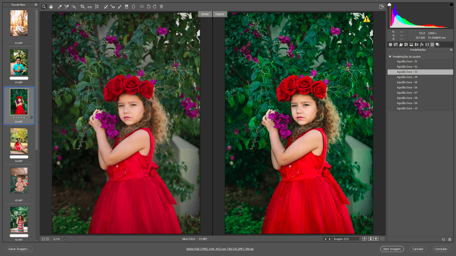Select the Red Eye Removal tool
Screen dimensions: 456x256
coord(113,7)
